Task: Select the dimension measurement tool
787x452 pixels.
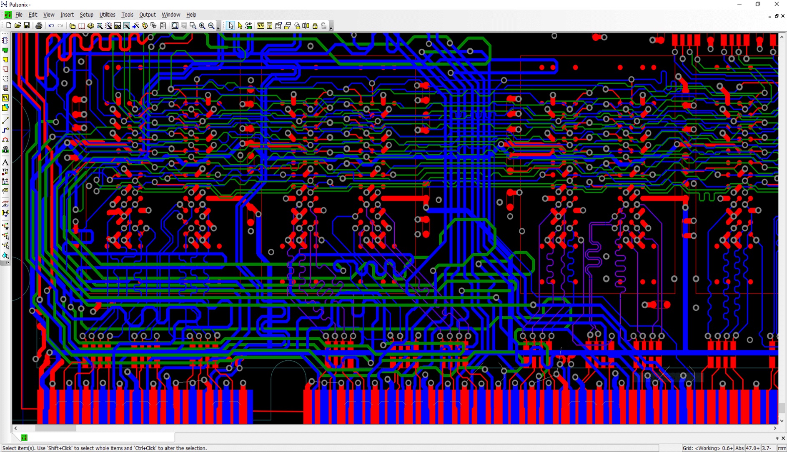Action: (x=5, y=182)
